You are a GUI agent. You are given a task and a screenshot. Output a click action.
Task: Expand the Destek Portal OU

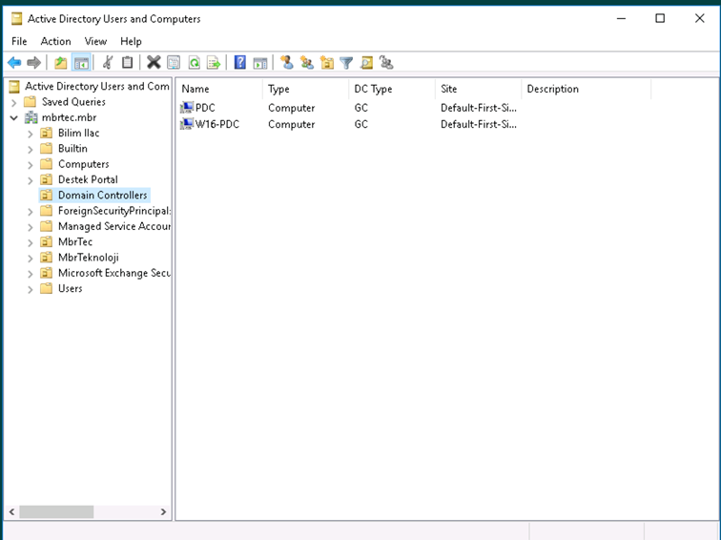[x=31, y=180]
